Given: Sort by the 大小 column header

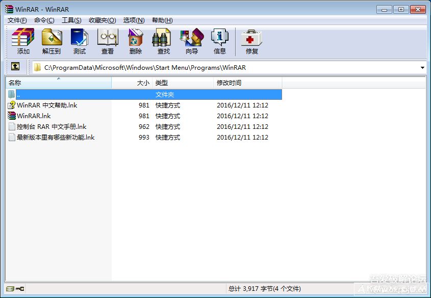Looking at the screenshot, I should (132, 83).
